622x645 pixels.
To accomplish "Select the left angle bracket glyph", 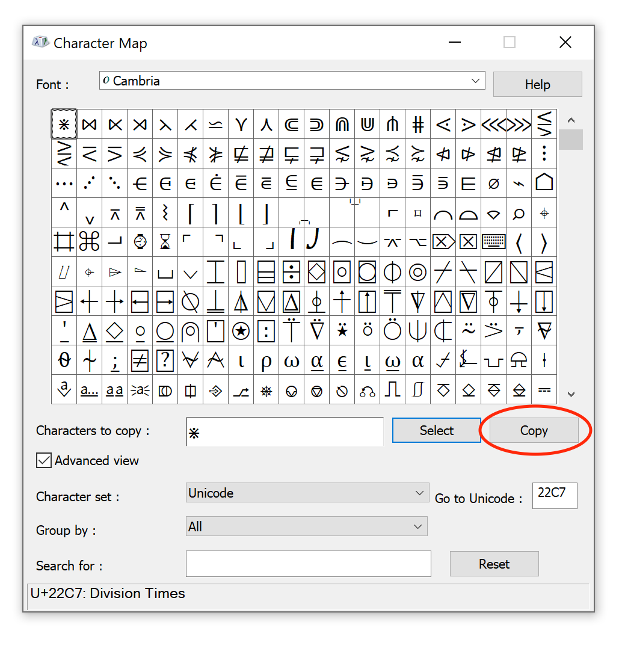I will [x=519, y=242].
